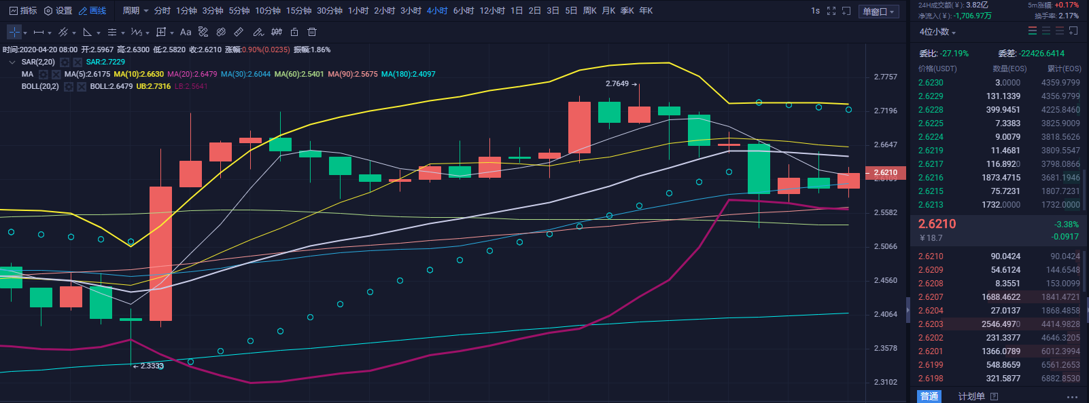The image size is (1089, 403).
Task: Remove the MA indicator with its X
Action: pos(56,74)
